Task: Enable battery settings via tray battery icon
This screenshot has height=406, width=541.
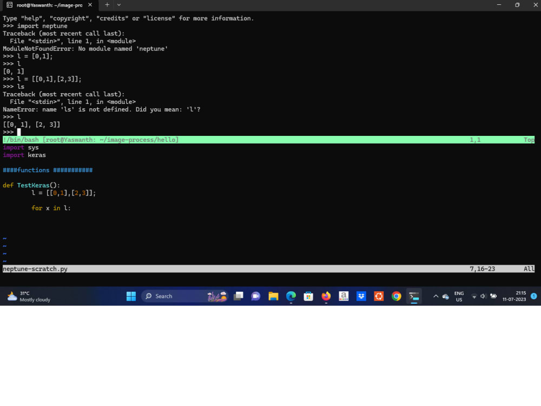Action: click(x=493, y=296)
